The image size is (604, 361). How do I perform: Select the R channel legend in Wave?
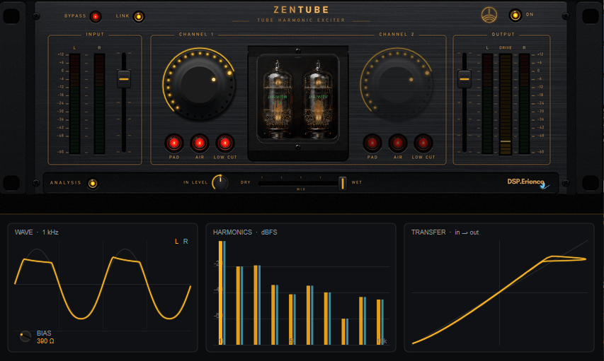(x=186, y=242)
